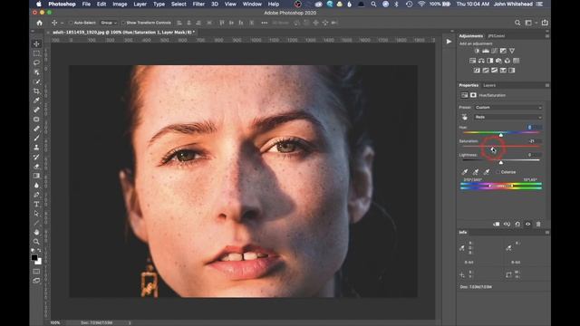The image size is (580, 326).
Task: Select the Lasso tool
Action: tap(36, 62)
